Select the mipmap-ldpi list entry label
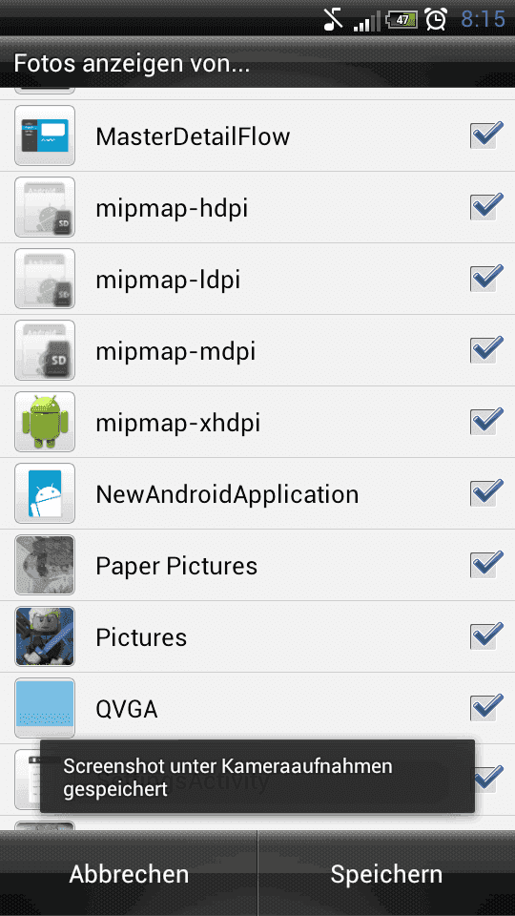 coord(168,280)
